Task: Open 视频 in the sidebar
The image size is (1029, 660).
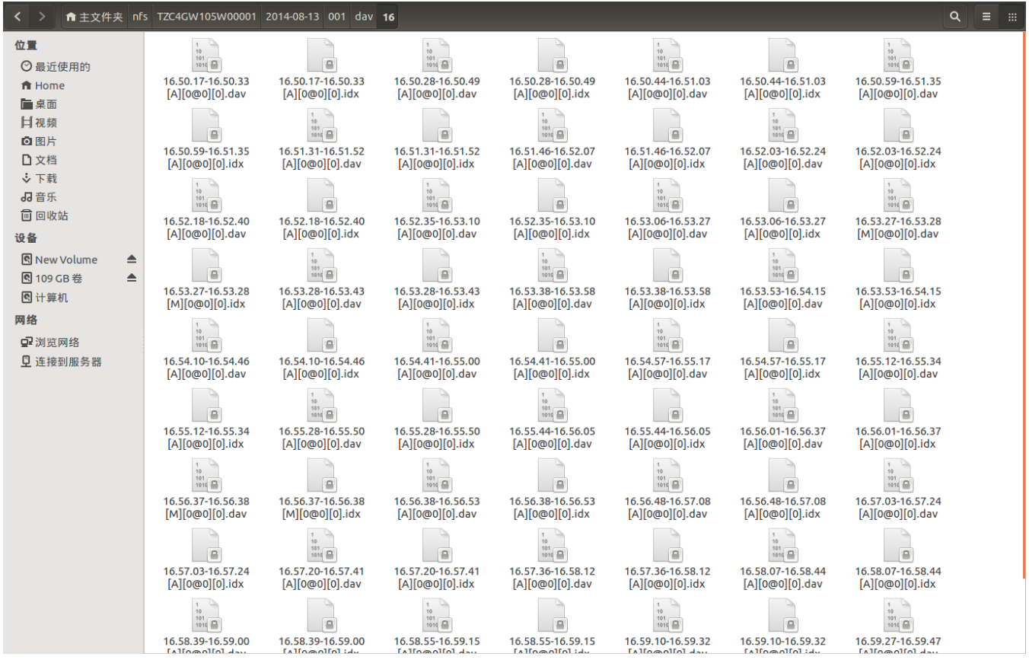Action: [39, 123]
